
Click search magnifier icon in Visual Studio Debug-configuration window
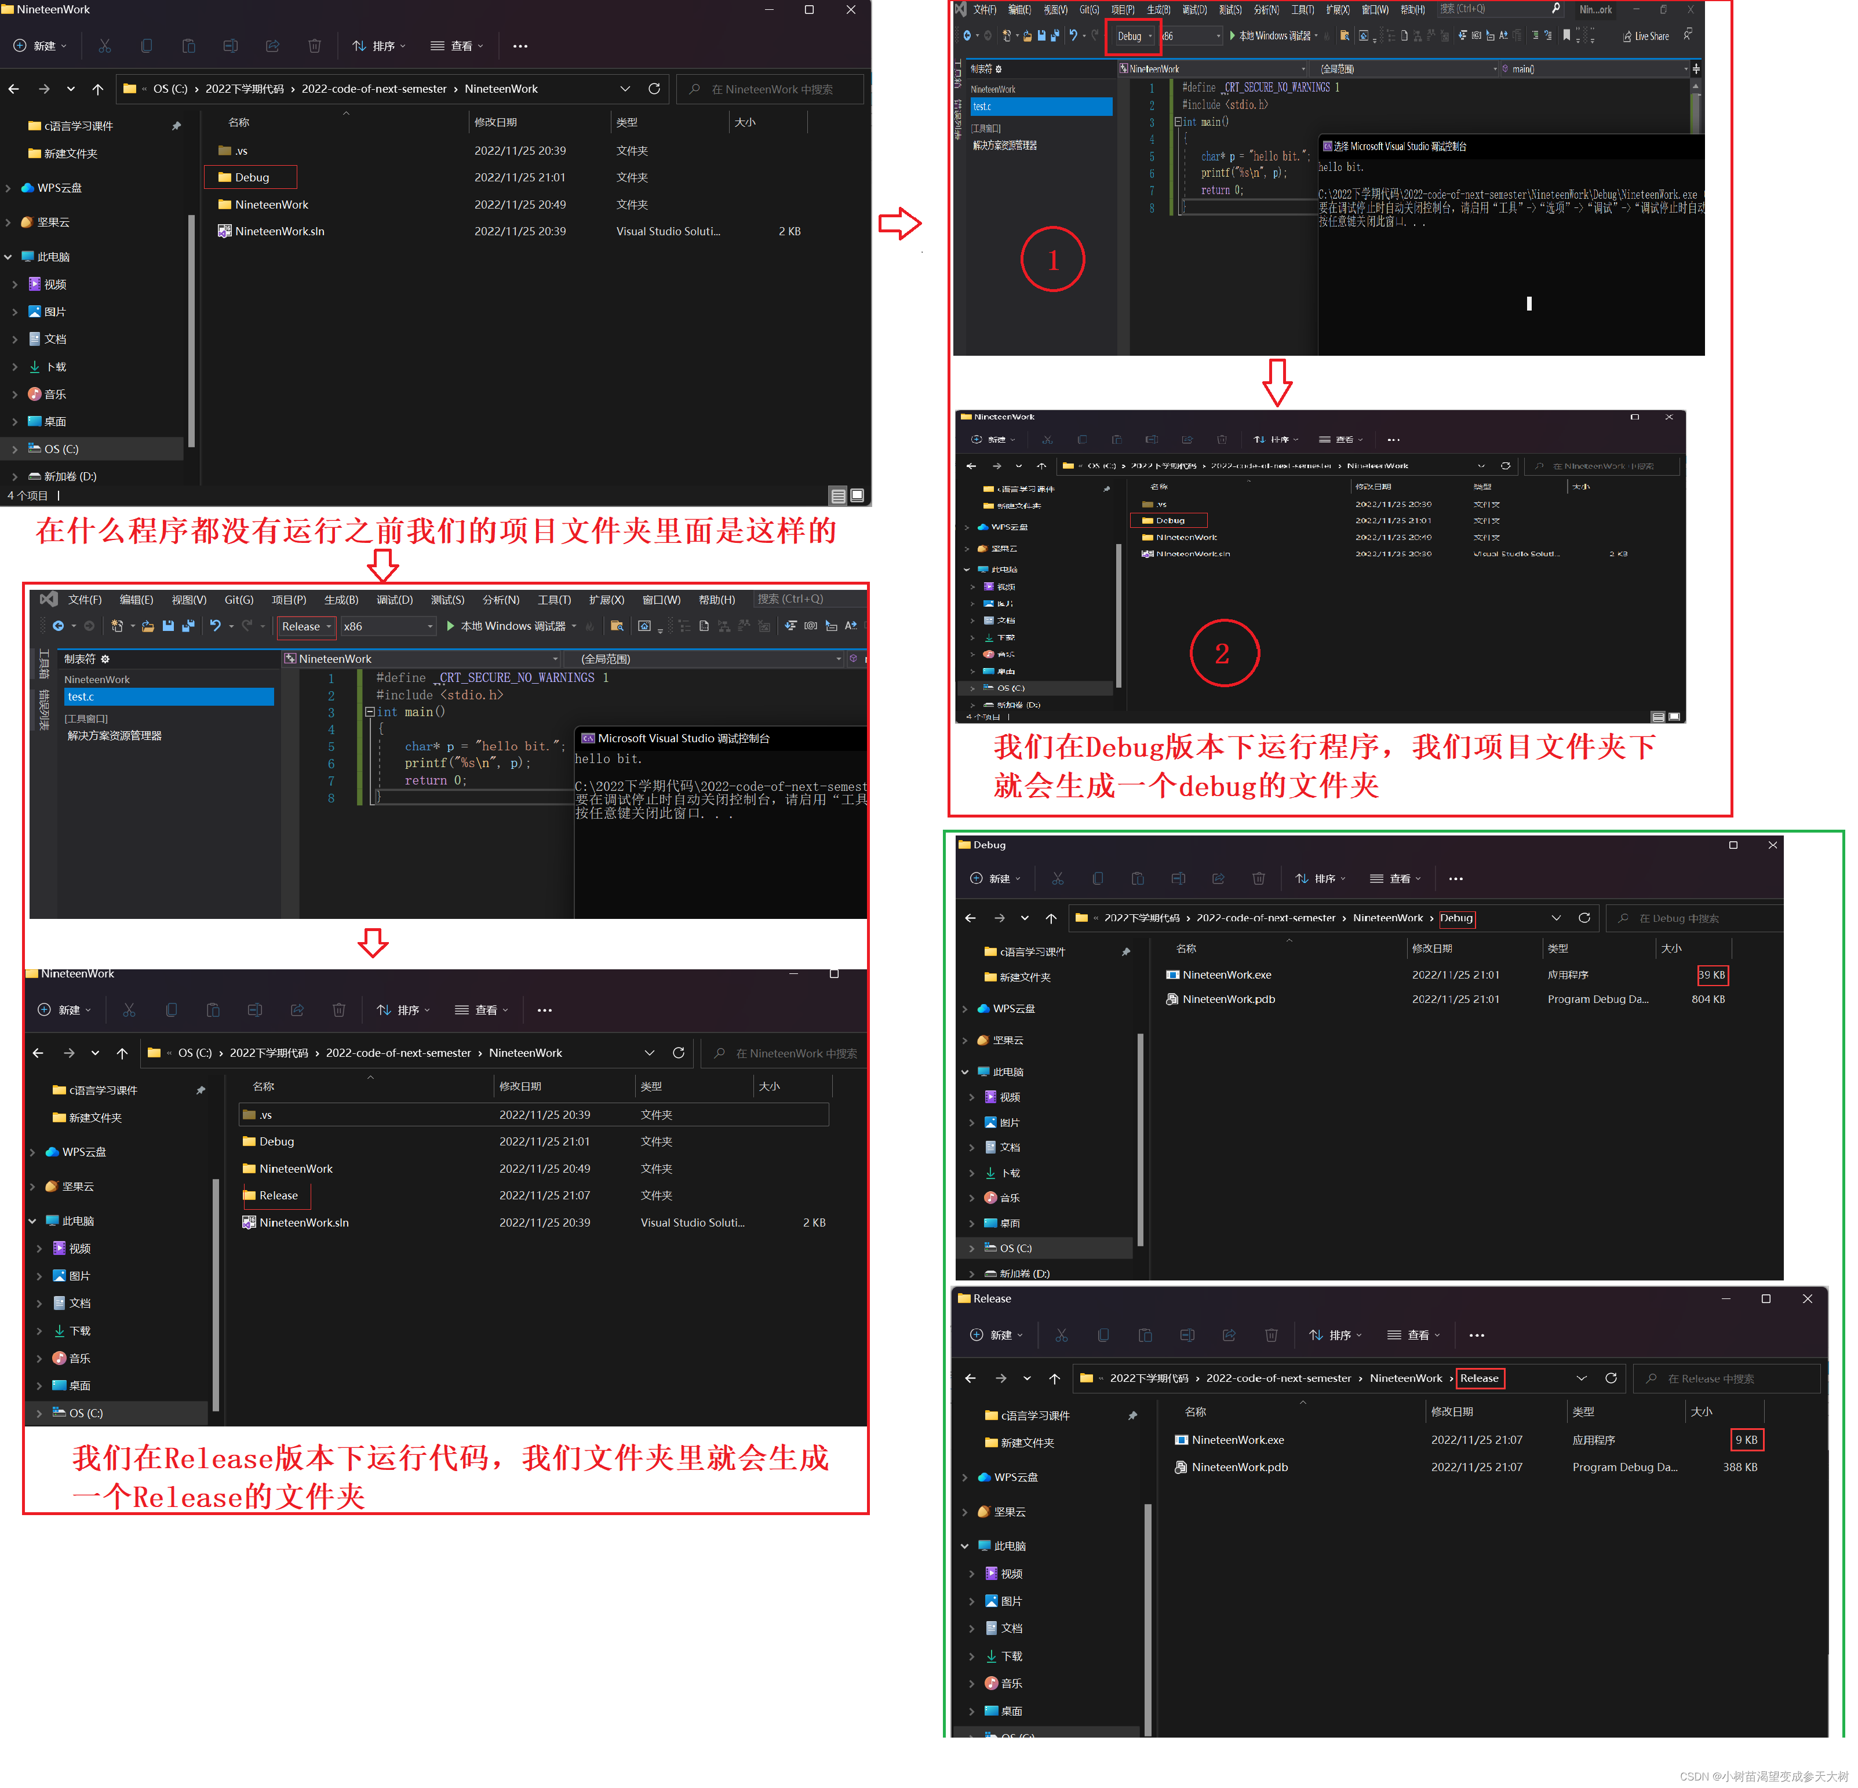tap(1555, 9)
